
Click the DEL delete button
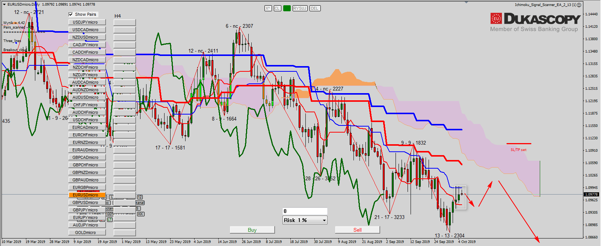click(x=314, y=8)
